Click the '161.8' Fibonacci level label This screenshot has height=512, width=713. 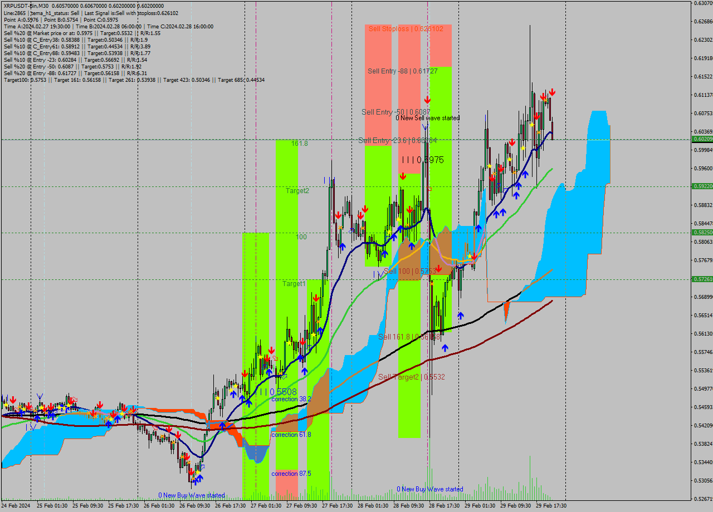[299, 144]
